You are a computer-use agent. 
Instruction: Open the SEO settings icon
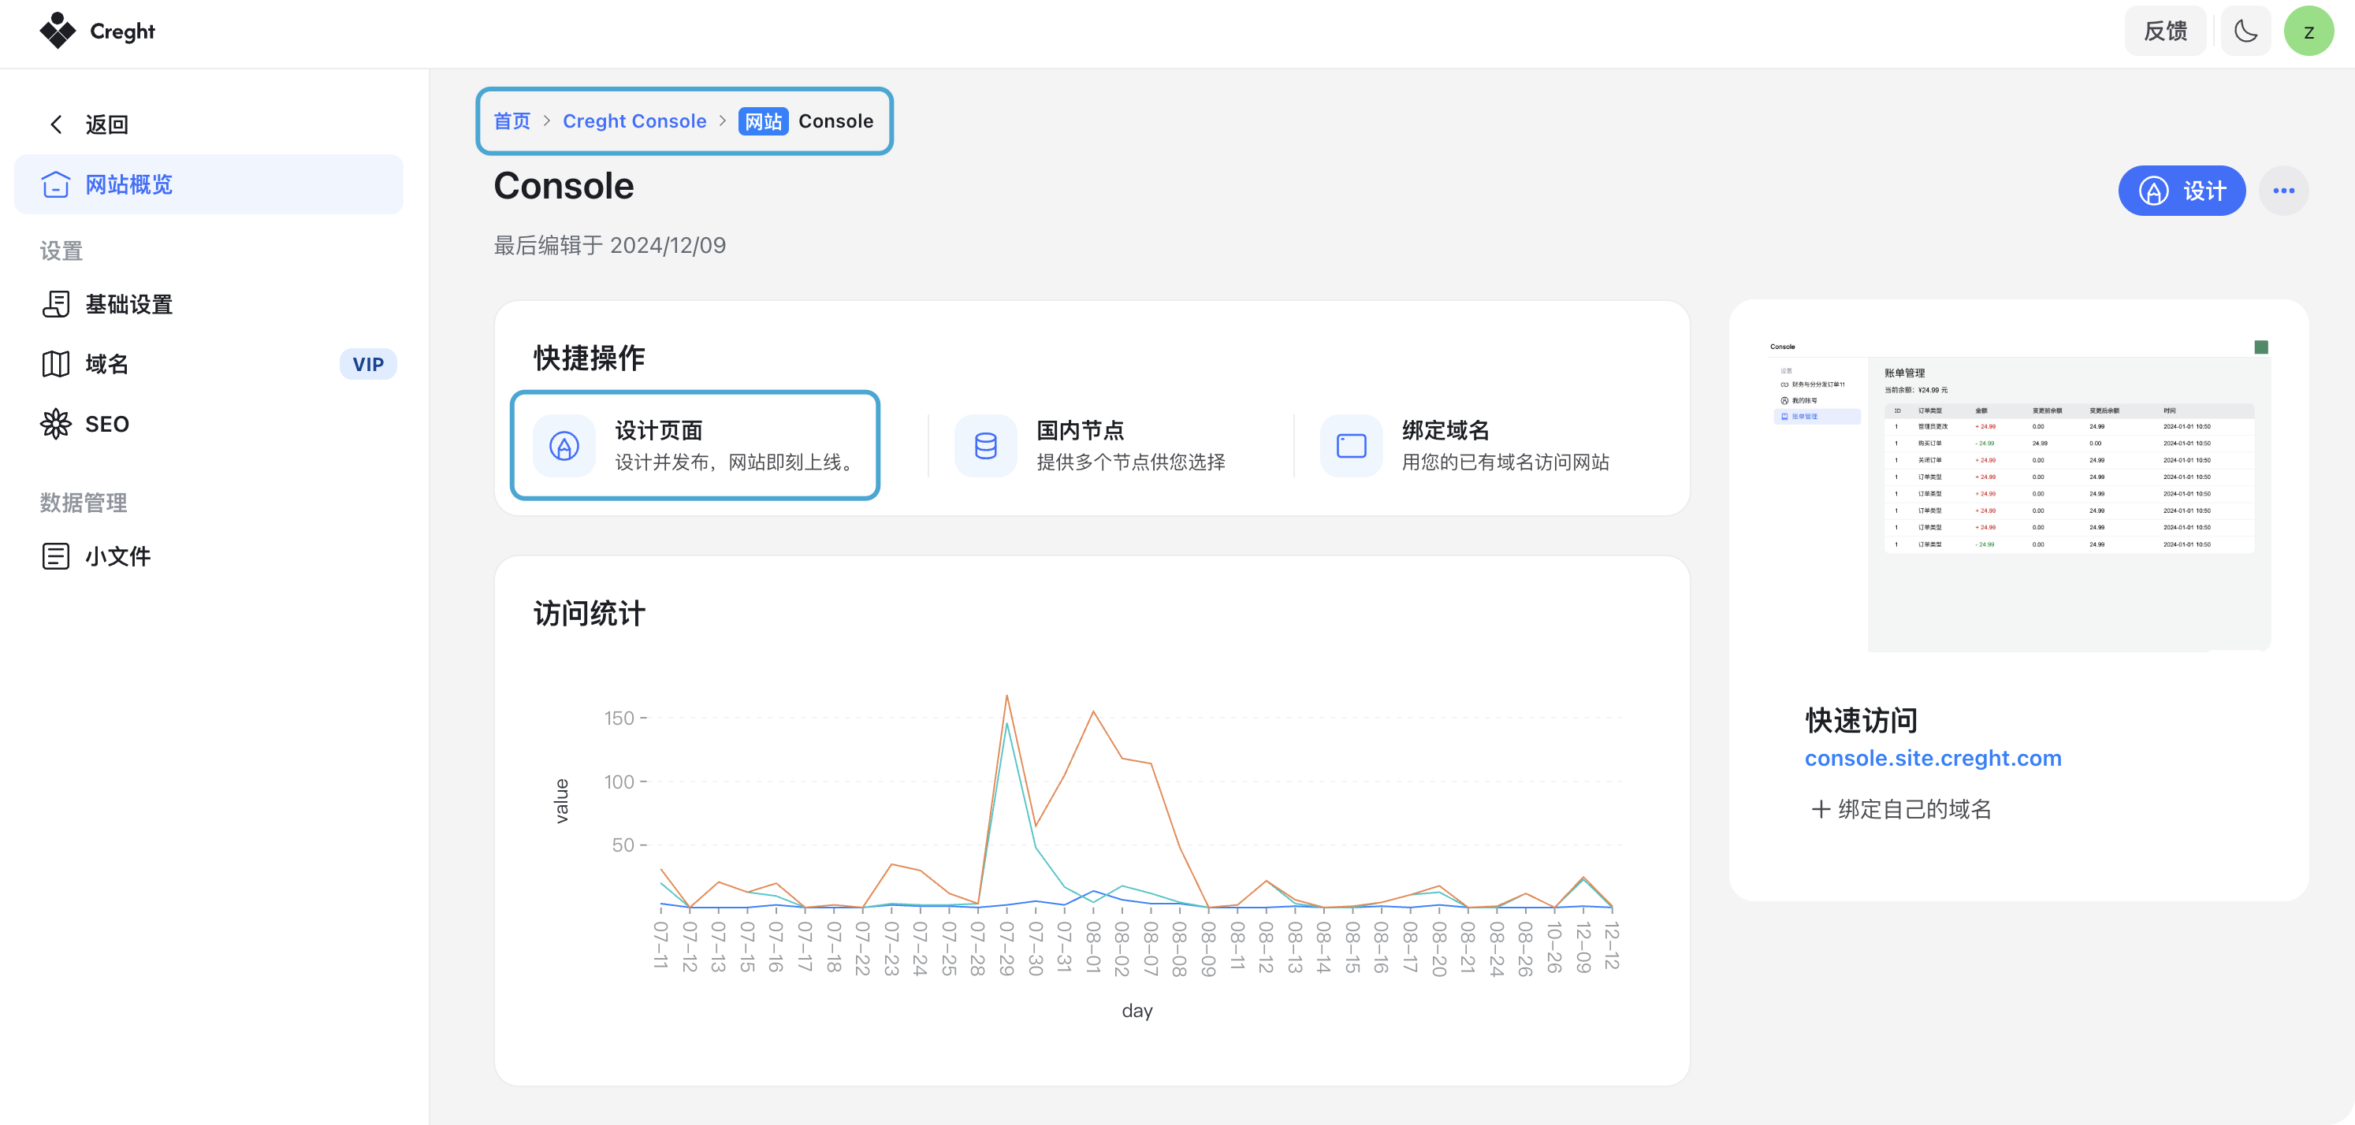pyautogui.click(x=56, y=424)
